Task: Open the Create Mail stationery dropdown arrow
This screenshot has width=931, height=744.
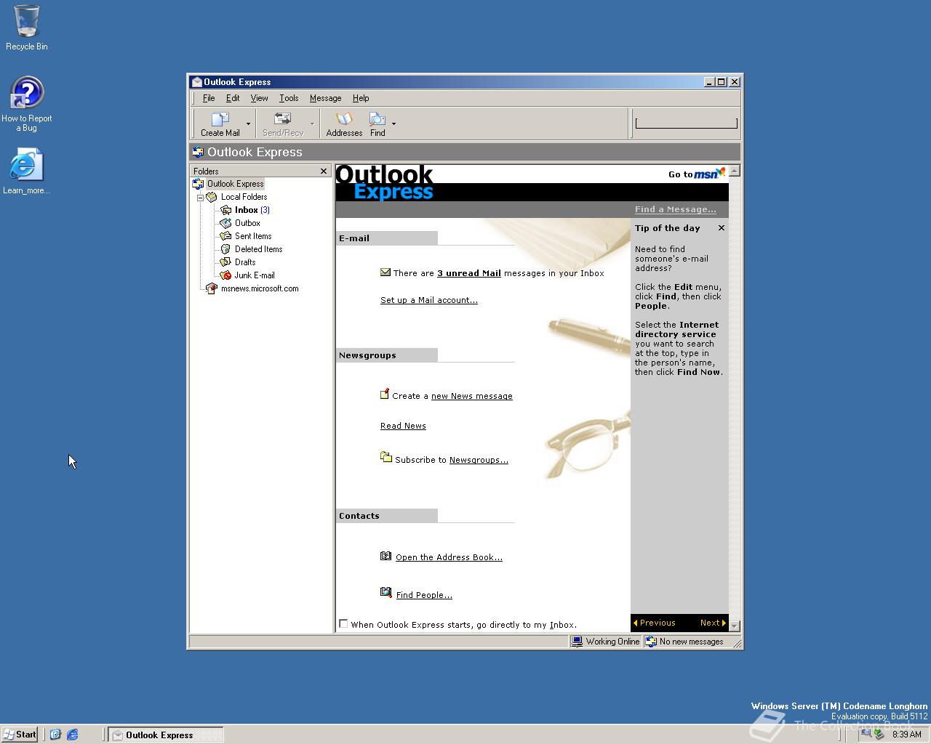Action: point(248,124)
